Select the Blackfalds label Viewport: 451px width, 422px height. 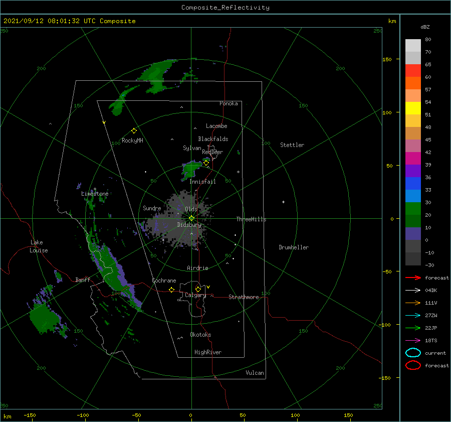(213, 139)
